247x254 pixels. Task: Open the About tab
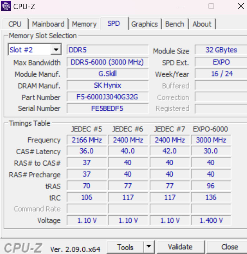coord(202,24)
